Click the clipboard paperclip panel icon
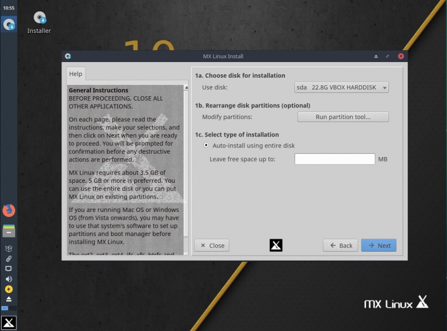Viewport: 447px width, 331px height. 8,259
